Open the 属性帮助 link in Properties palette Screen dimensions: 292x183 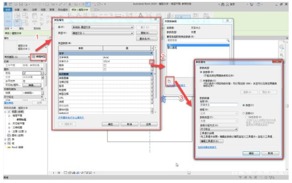point(9,103)
